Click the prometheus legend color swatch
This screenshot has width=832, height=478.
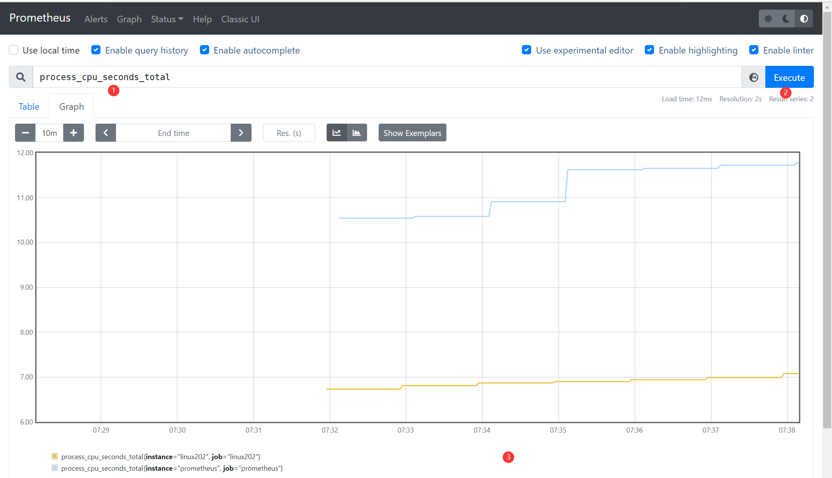55,468
